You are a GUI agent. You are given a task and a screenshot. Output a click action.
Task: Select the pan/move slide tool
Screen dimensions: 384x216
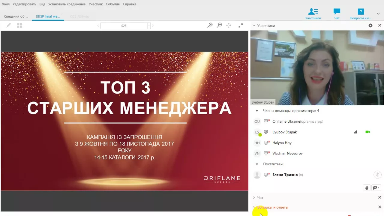coord(229,25)
